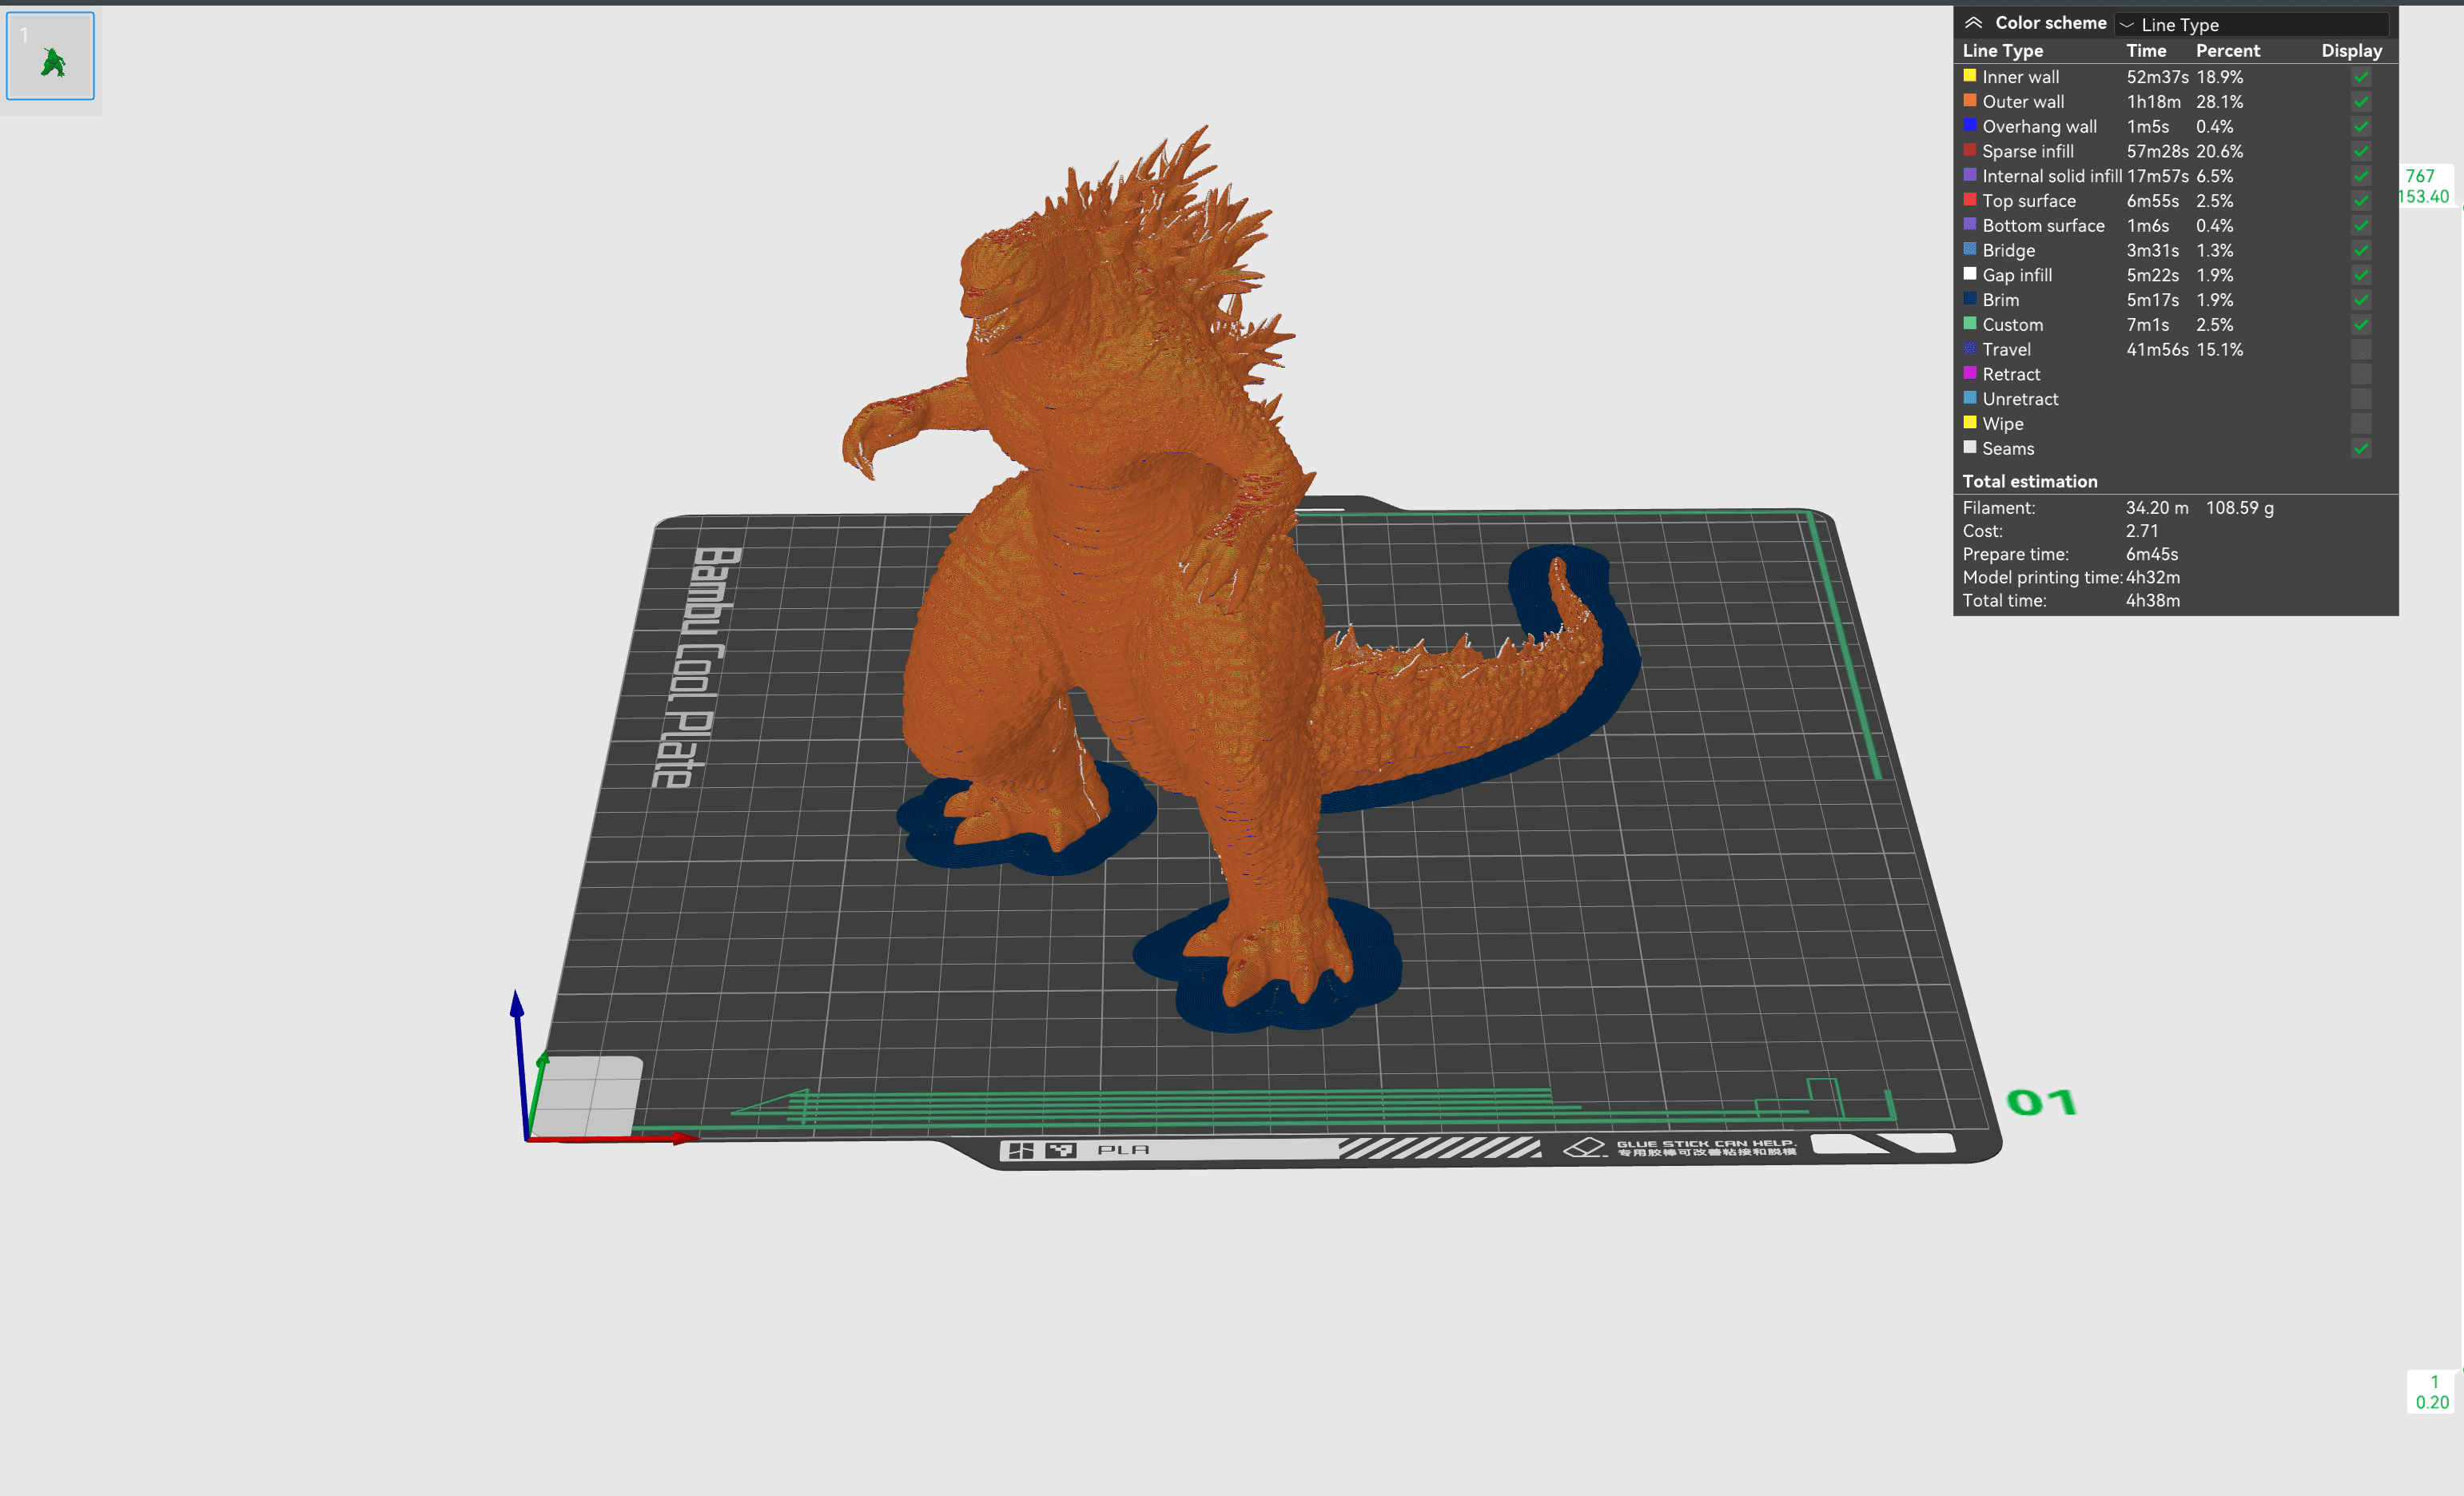Click the '1h18m' outer wall time
2464x1496 pixels.
coord(2153,102)
